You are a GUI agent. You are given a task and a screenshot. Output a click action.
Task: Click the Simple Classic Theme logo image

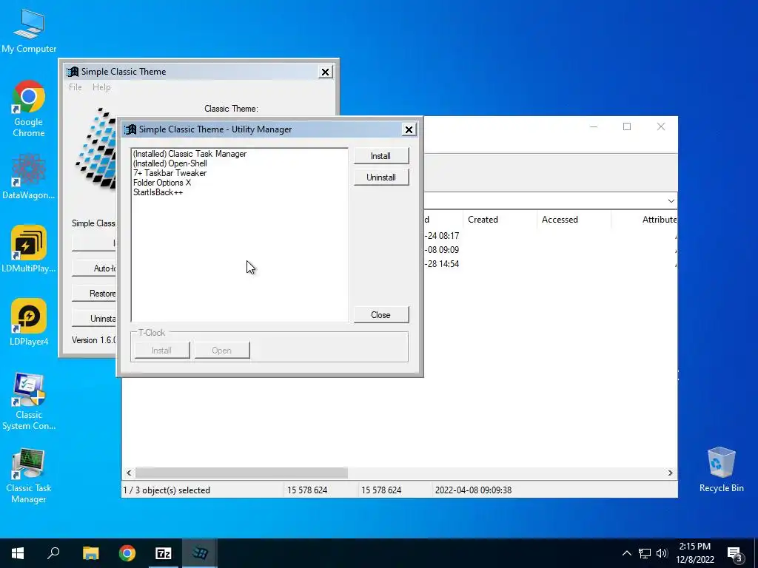tap(95, 148)
